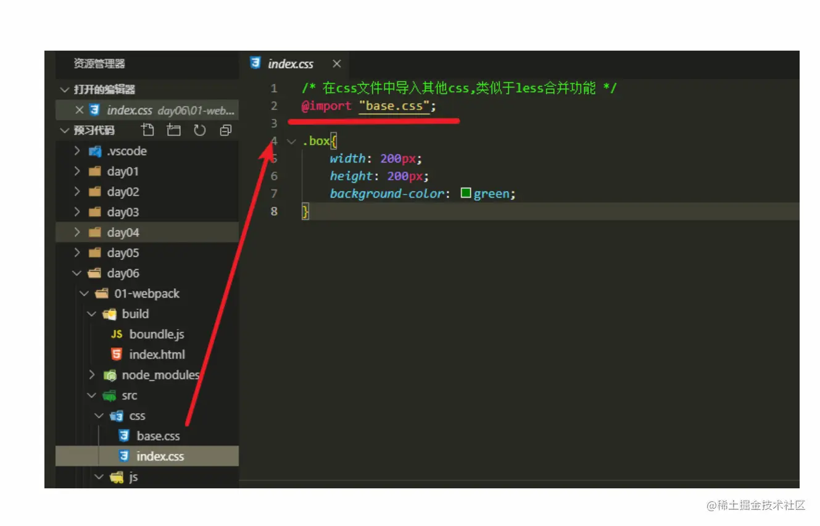This screenshot has width=820, height=526.
Task: Click line number 1 in the gutter
Action: tap(274, 88)
